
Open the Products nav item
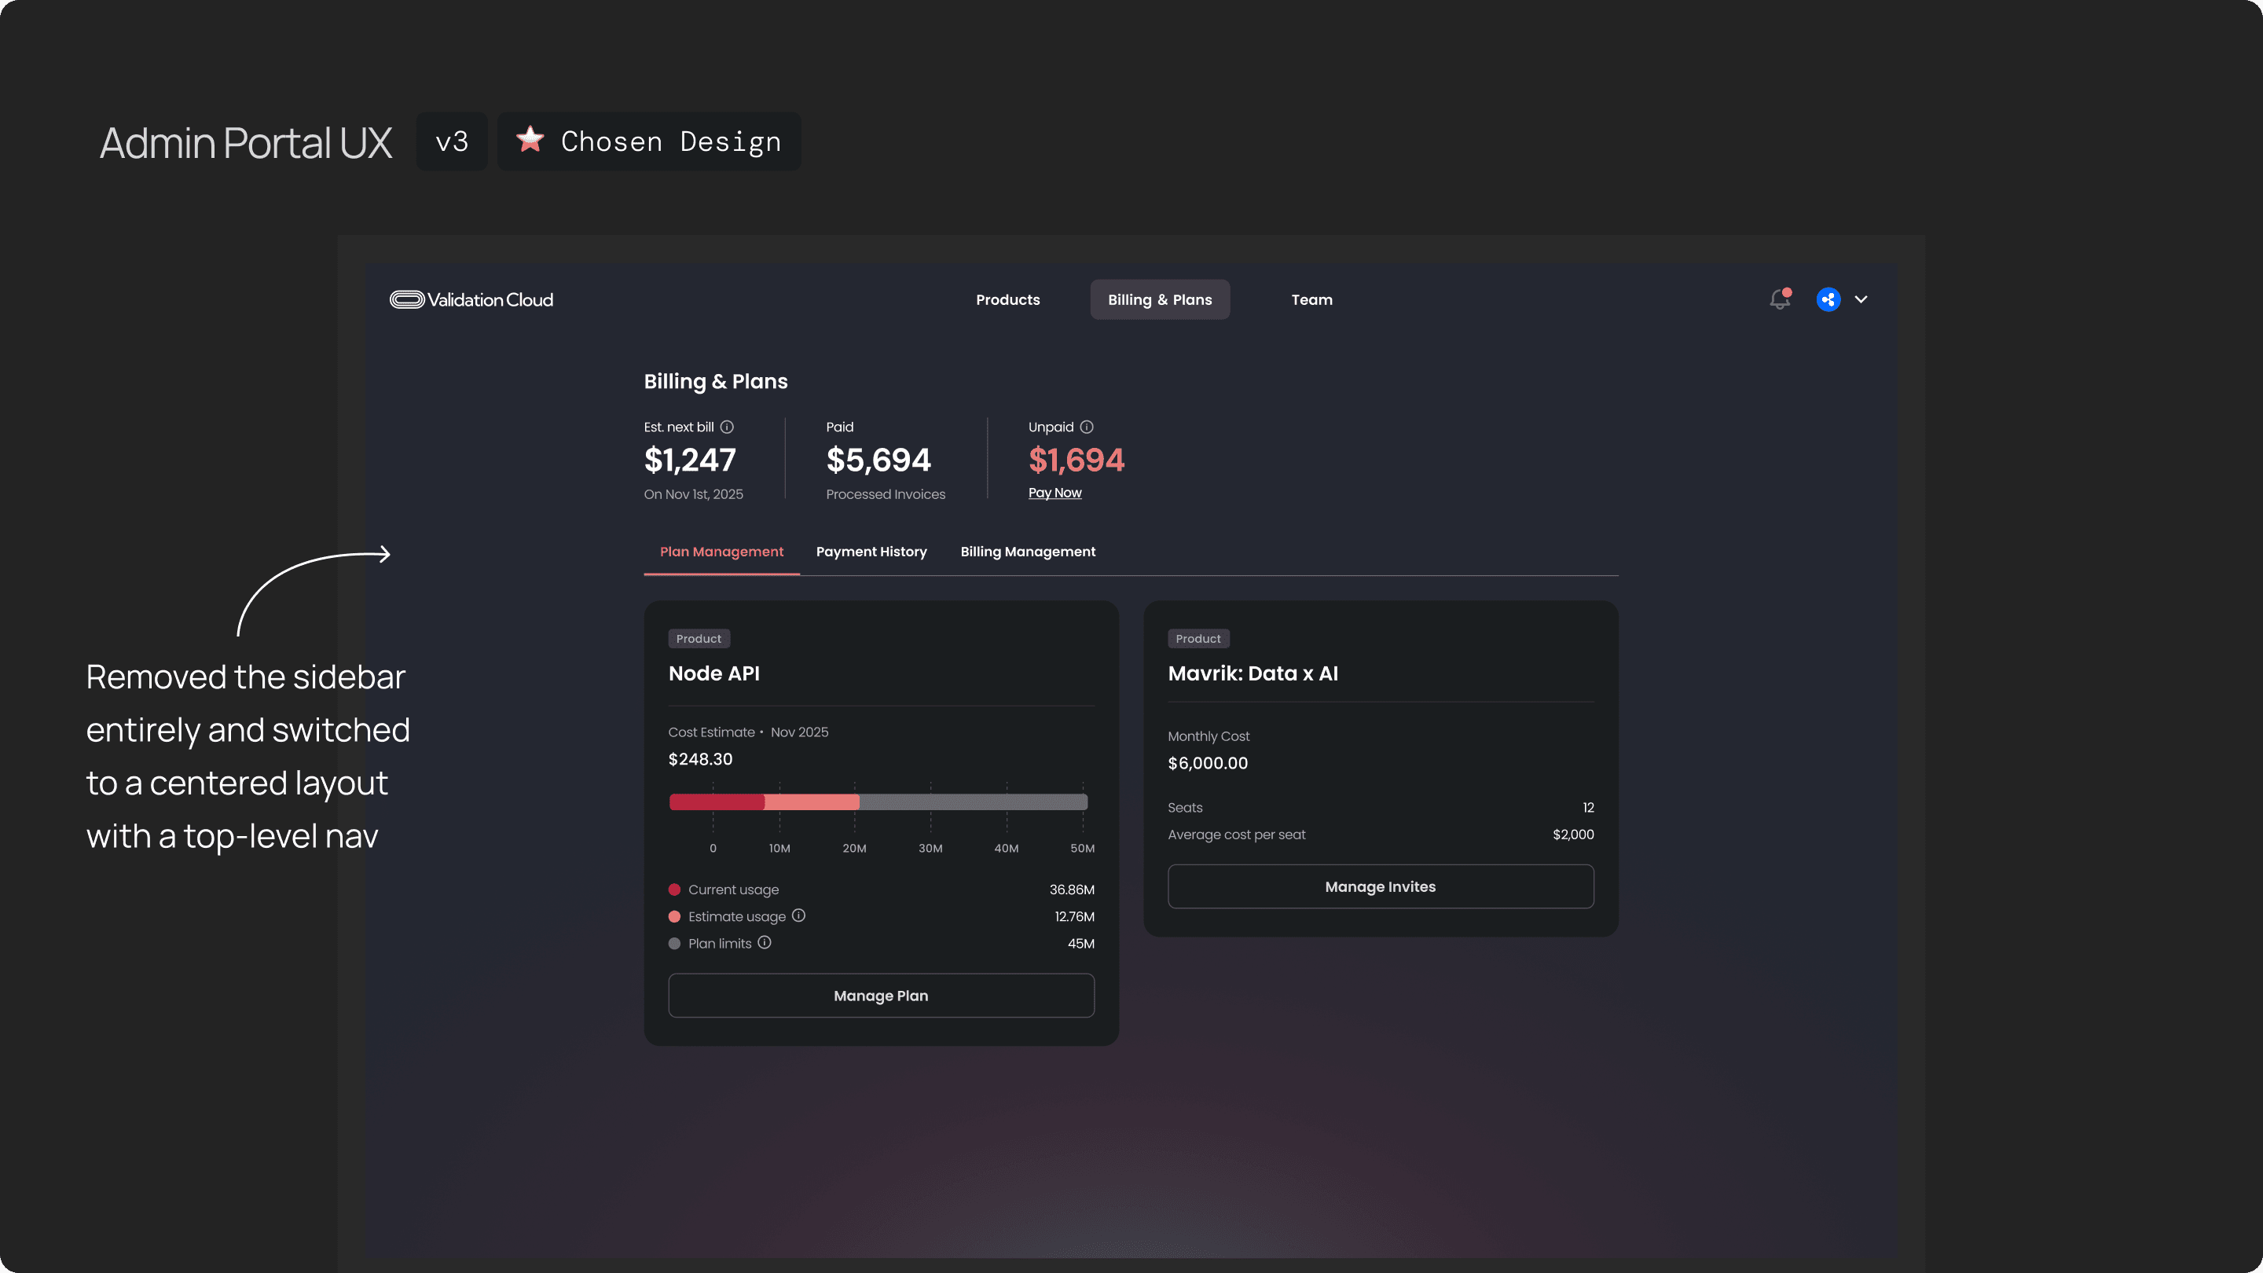(x=1007, y=299)
